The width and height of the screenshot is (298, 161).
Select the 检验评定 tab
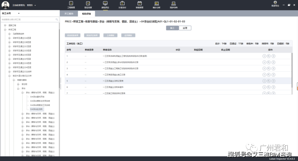pyautogui.click(x=86, y=14)
